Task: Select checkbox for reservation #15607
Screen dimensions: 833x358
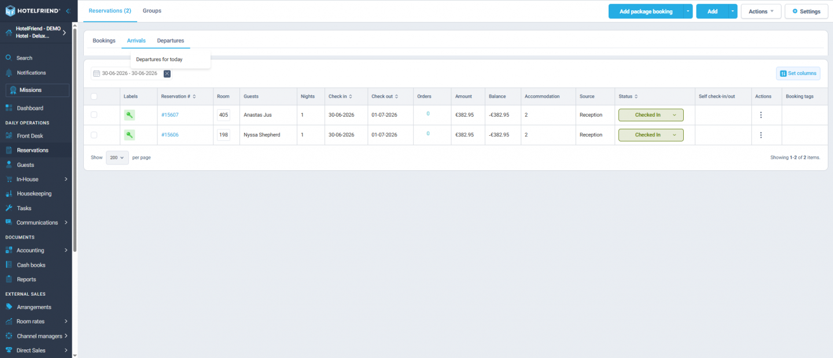Action: [x=94, y=115]
